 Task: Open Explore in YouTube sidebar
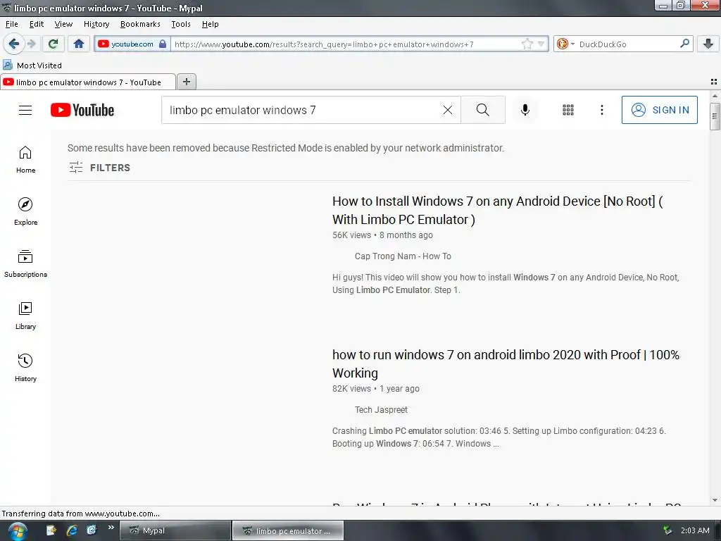pos(25,211)
